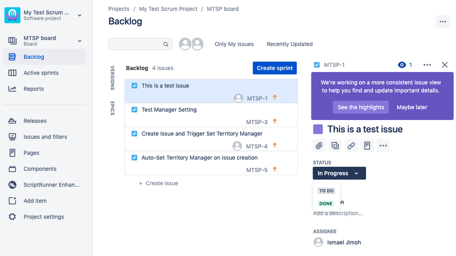Open the Backlog sidebar item

(x=44, y=57)
